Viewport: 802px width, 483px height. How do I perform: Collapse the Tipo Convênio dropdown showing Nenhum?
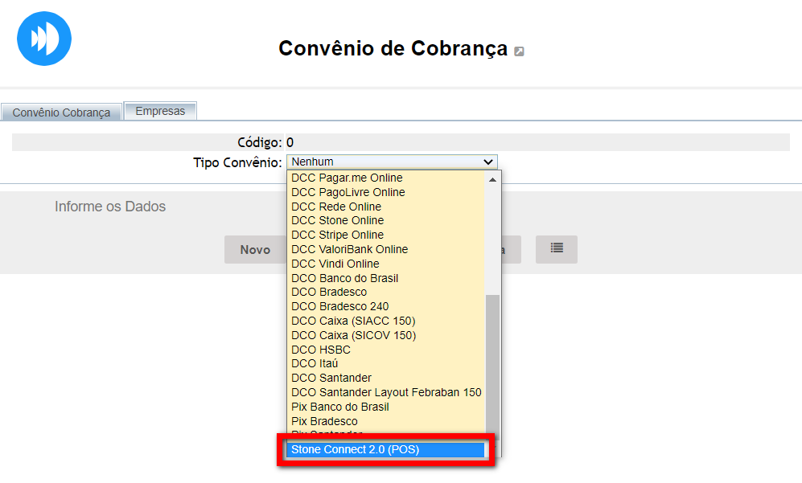[x=392, y=162]
